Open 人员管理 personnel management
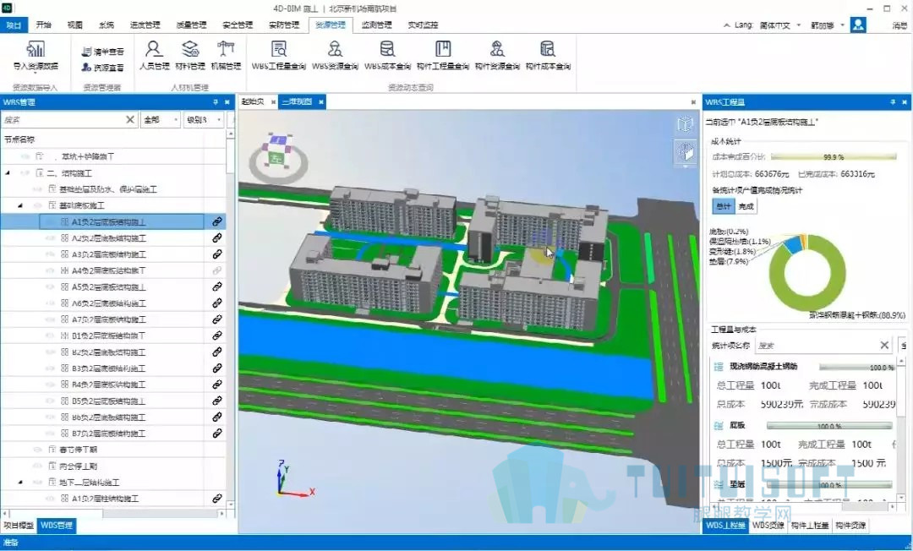The height and width of the screenshot is (551, 913). point(154,56)
